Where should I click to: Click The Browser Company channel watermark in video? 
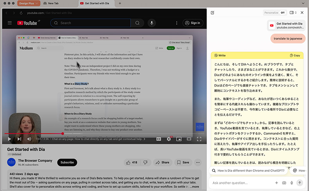pos(200,127)
